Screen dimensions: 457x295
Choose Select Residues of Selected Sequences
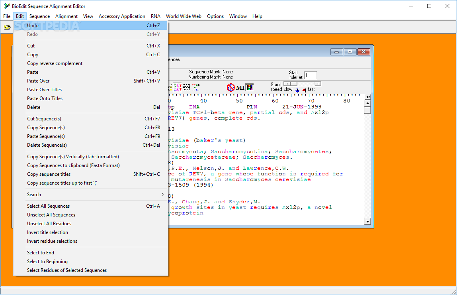[x=91, y=270]
